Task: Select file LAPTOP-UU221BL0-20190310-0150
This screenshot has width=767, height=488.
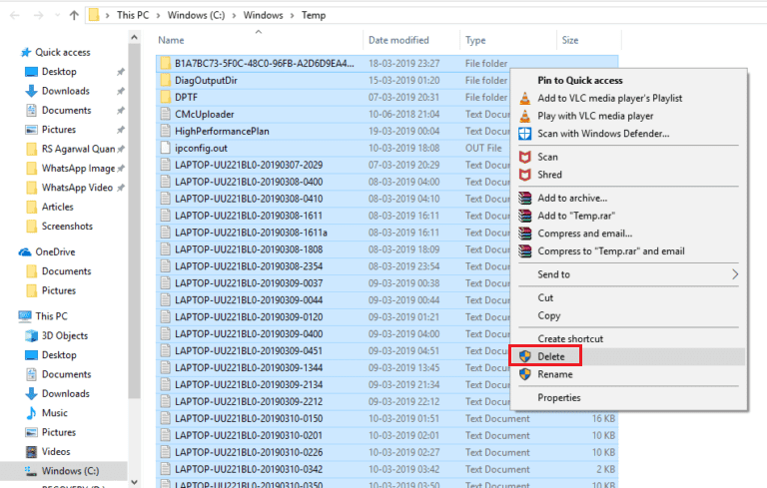Action: [x=249, y=418]
